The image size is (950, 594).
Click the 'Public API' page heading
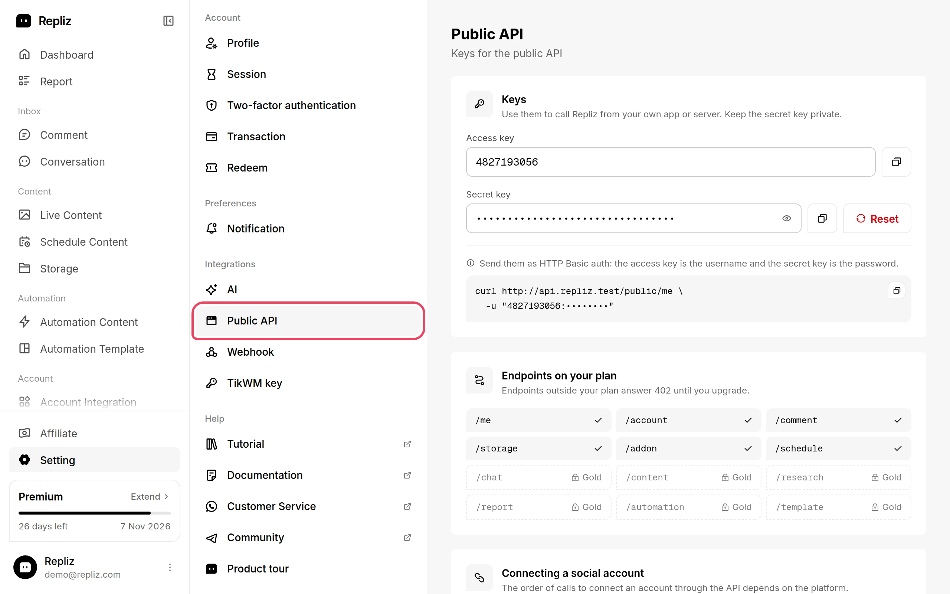(x=487, y=34)
